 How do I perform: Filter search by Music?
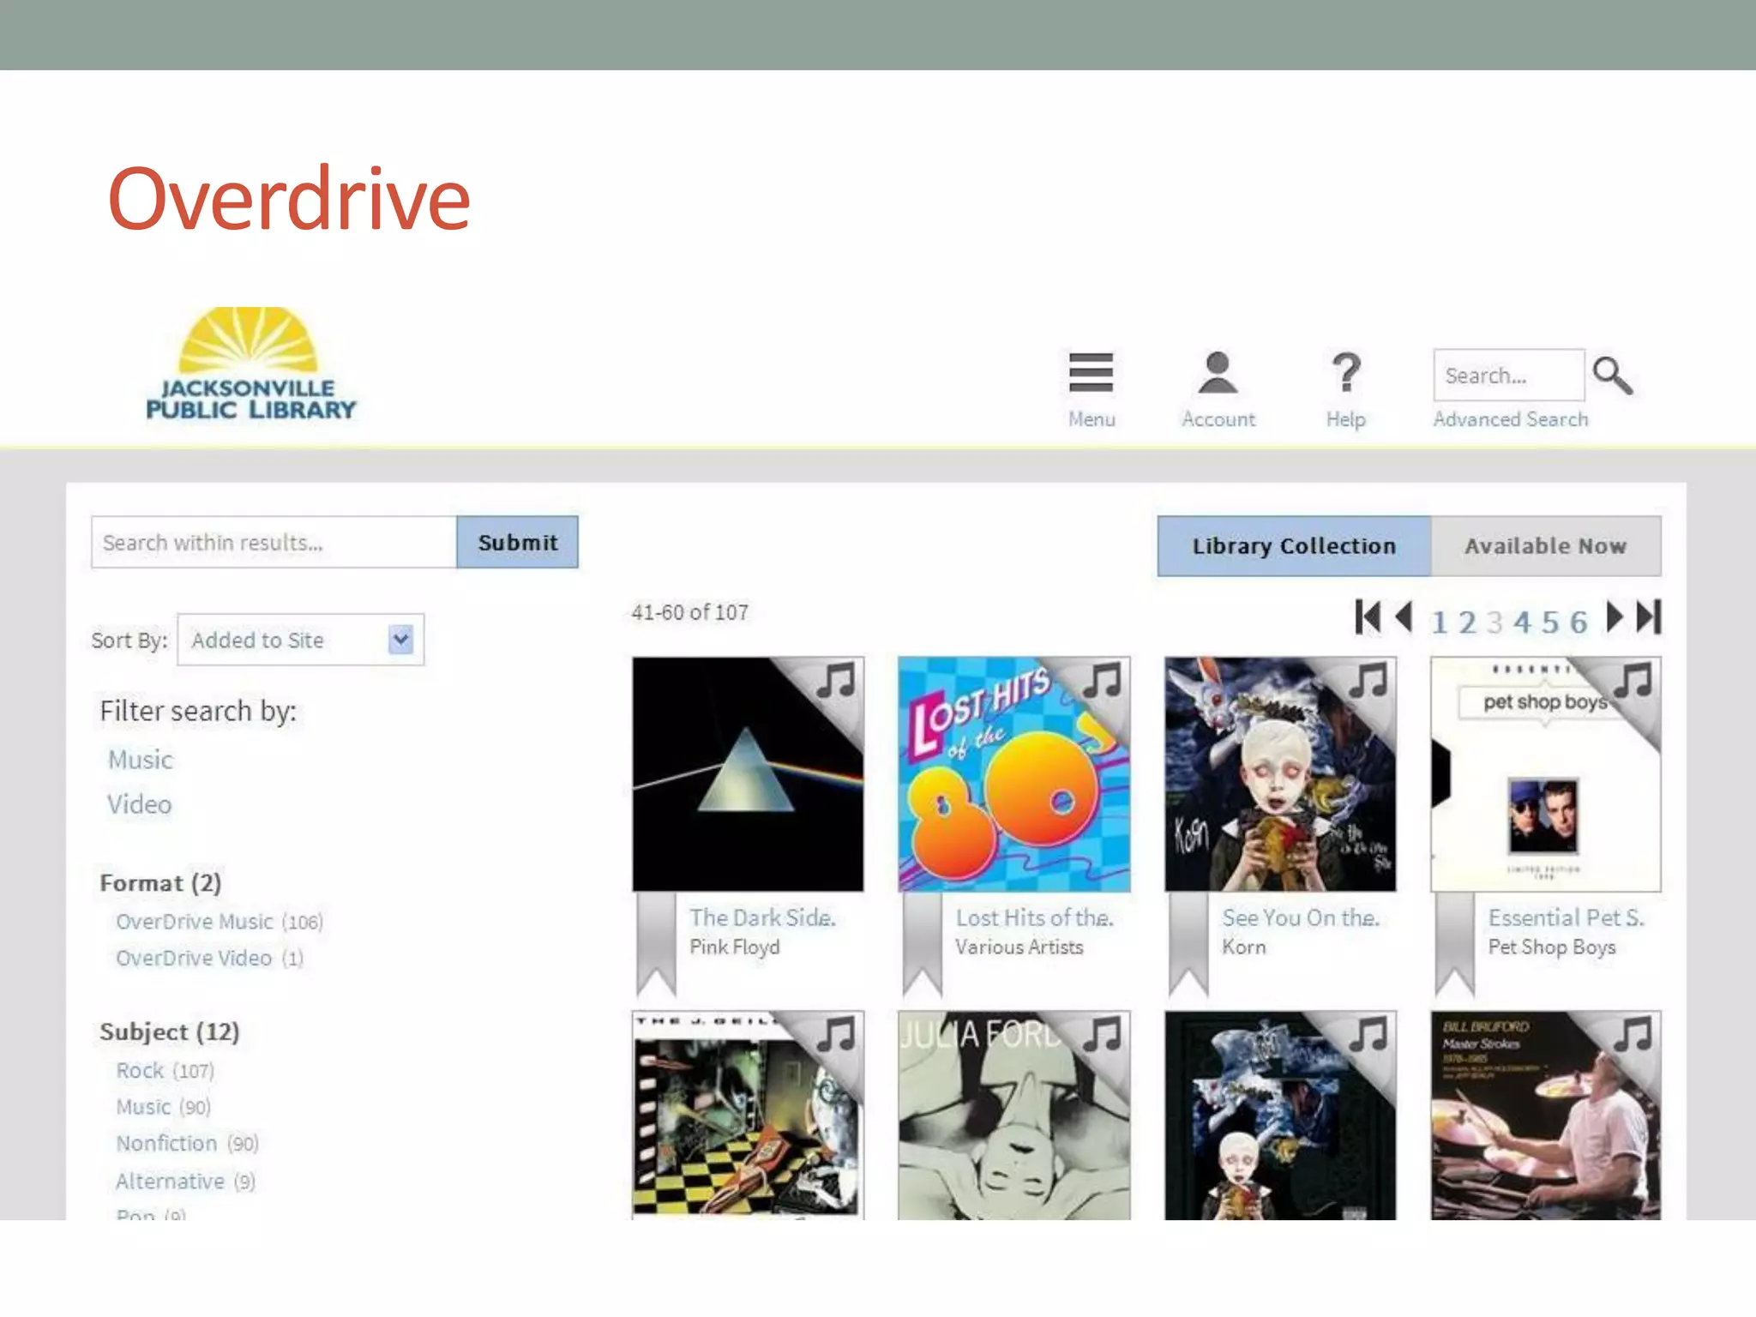pyautogui.click(x=141, y=760)
